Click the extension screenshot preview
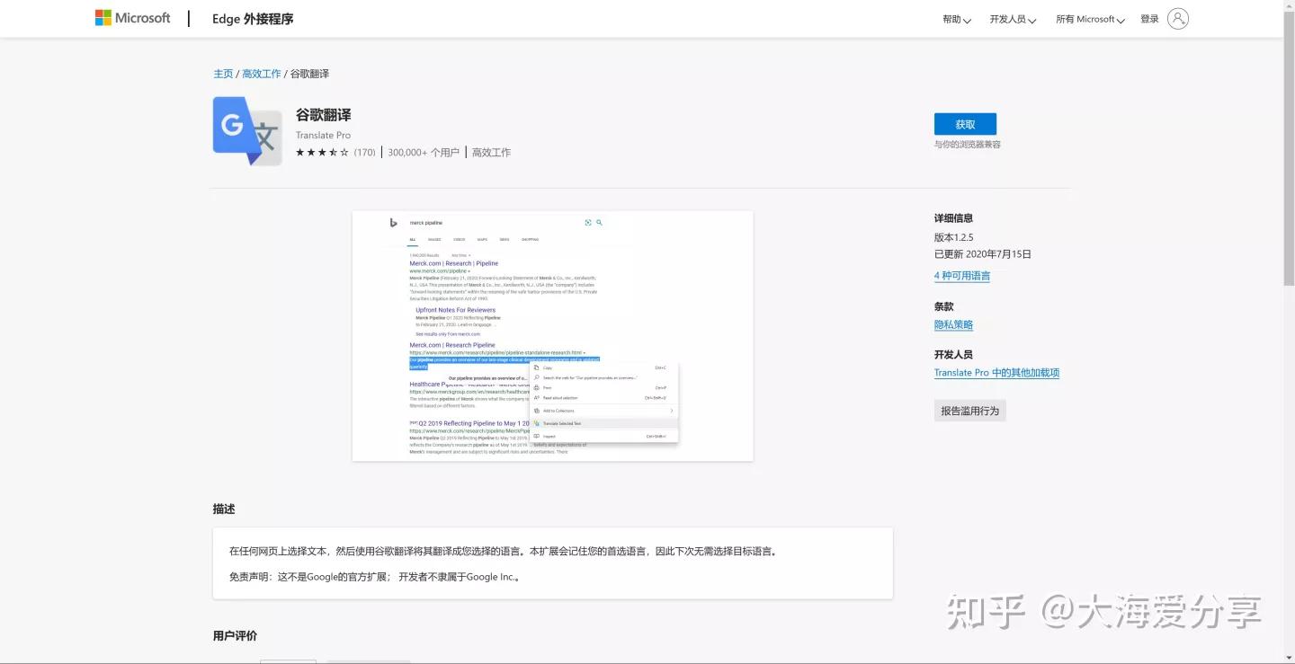1295x664 pixels. (554, 335)
